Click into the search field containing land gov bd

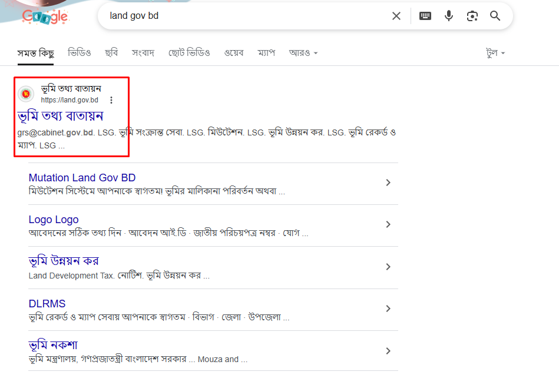click(x=246, y=16)
